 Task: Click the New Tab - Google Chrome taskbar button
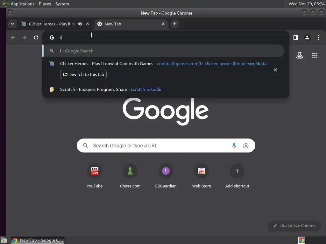pos(38,240)
